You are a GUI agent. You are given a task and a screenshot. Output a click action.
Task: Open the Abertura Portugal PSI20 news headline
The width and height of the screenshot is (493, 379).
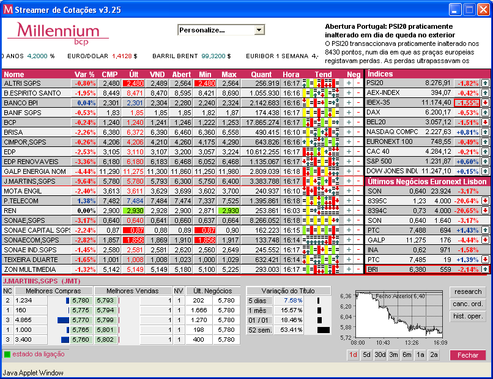(x=390, y=31)
